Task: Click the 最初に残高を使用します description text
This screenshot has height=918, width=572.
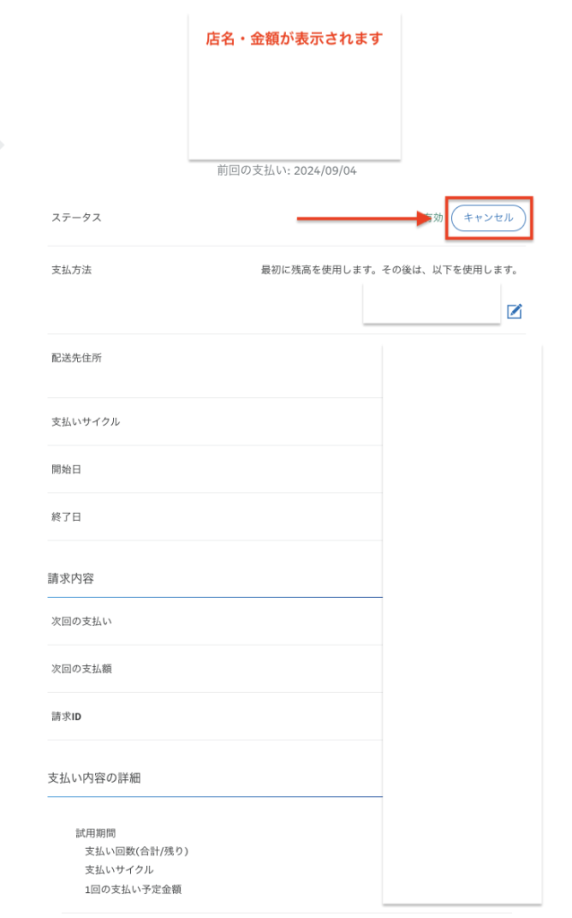Action: (x=389, y=270)
